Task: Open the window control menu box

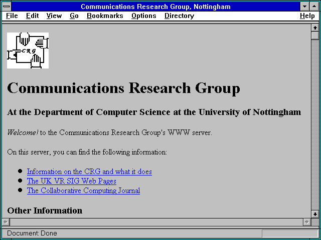Action: tap(7, 6)
